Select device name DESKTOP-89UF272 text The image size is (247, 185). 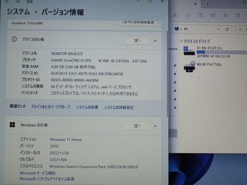67,54
